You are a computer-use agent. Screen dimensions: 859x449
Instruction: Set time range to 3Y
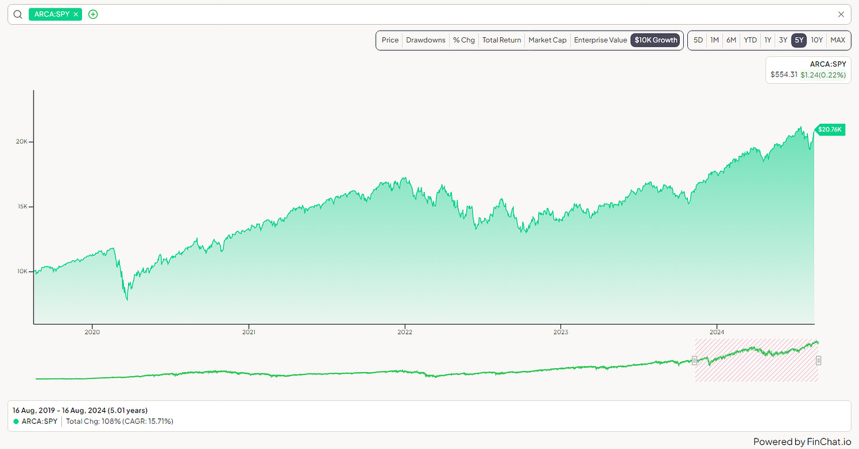coord(783,40)
